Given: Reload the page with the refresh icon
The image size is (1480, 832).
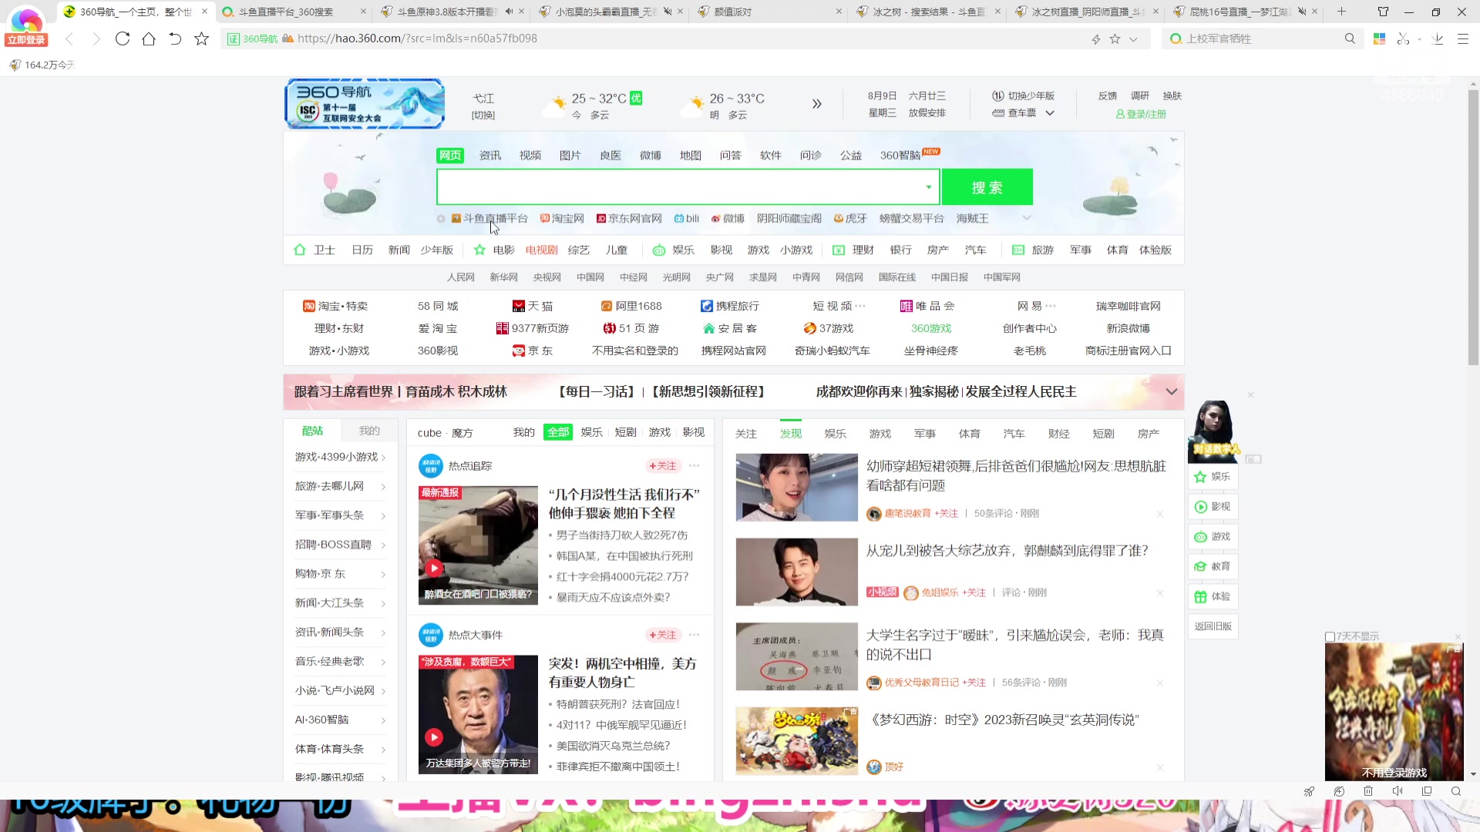Looking at the screenshot, I should [x=122, y=39].
